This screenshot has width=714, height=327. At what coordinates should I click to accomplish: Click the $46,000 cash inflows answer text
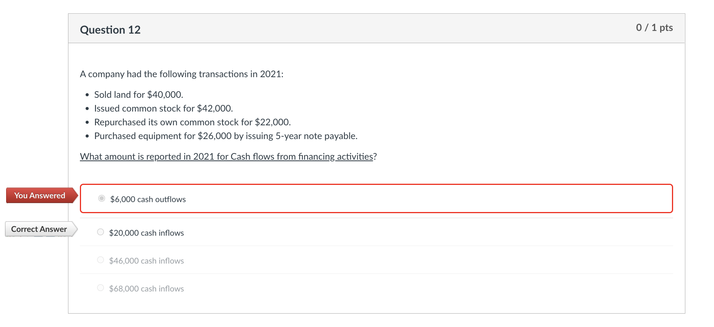tap(146, 261)
